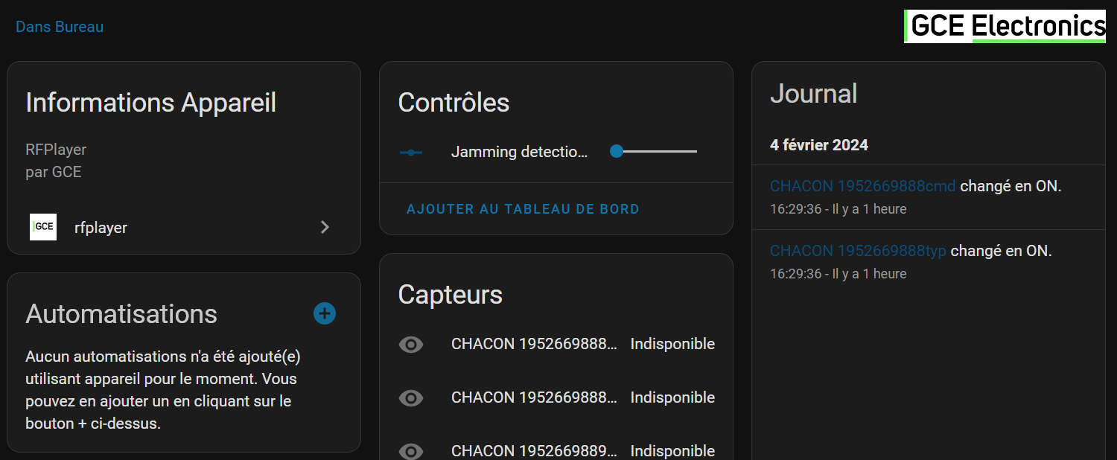
Task: Open the Jamming detection entity label
Action: pyautogui.click(x=519, y=152)
